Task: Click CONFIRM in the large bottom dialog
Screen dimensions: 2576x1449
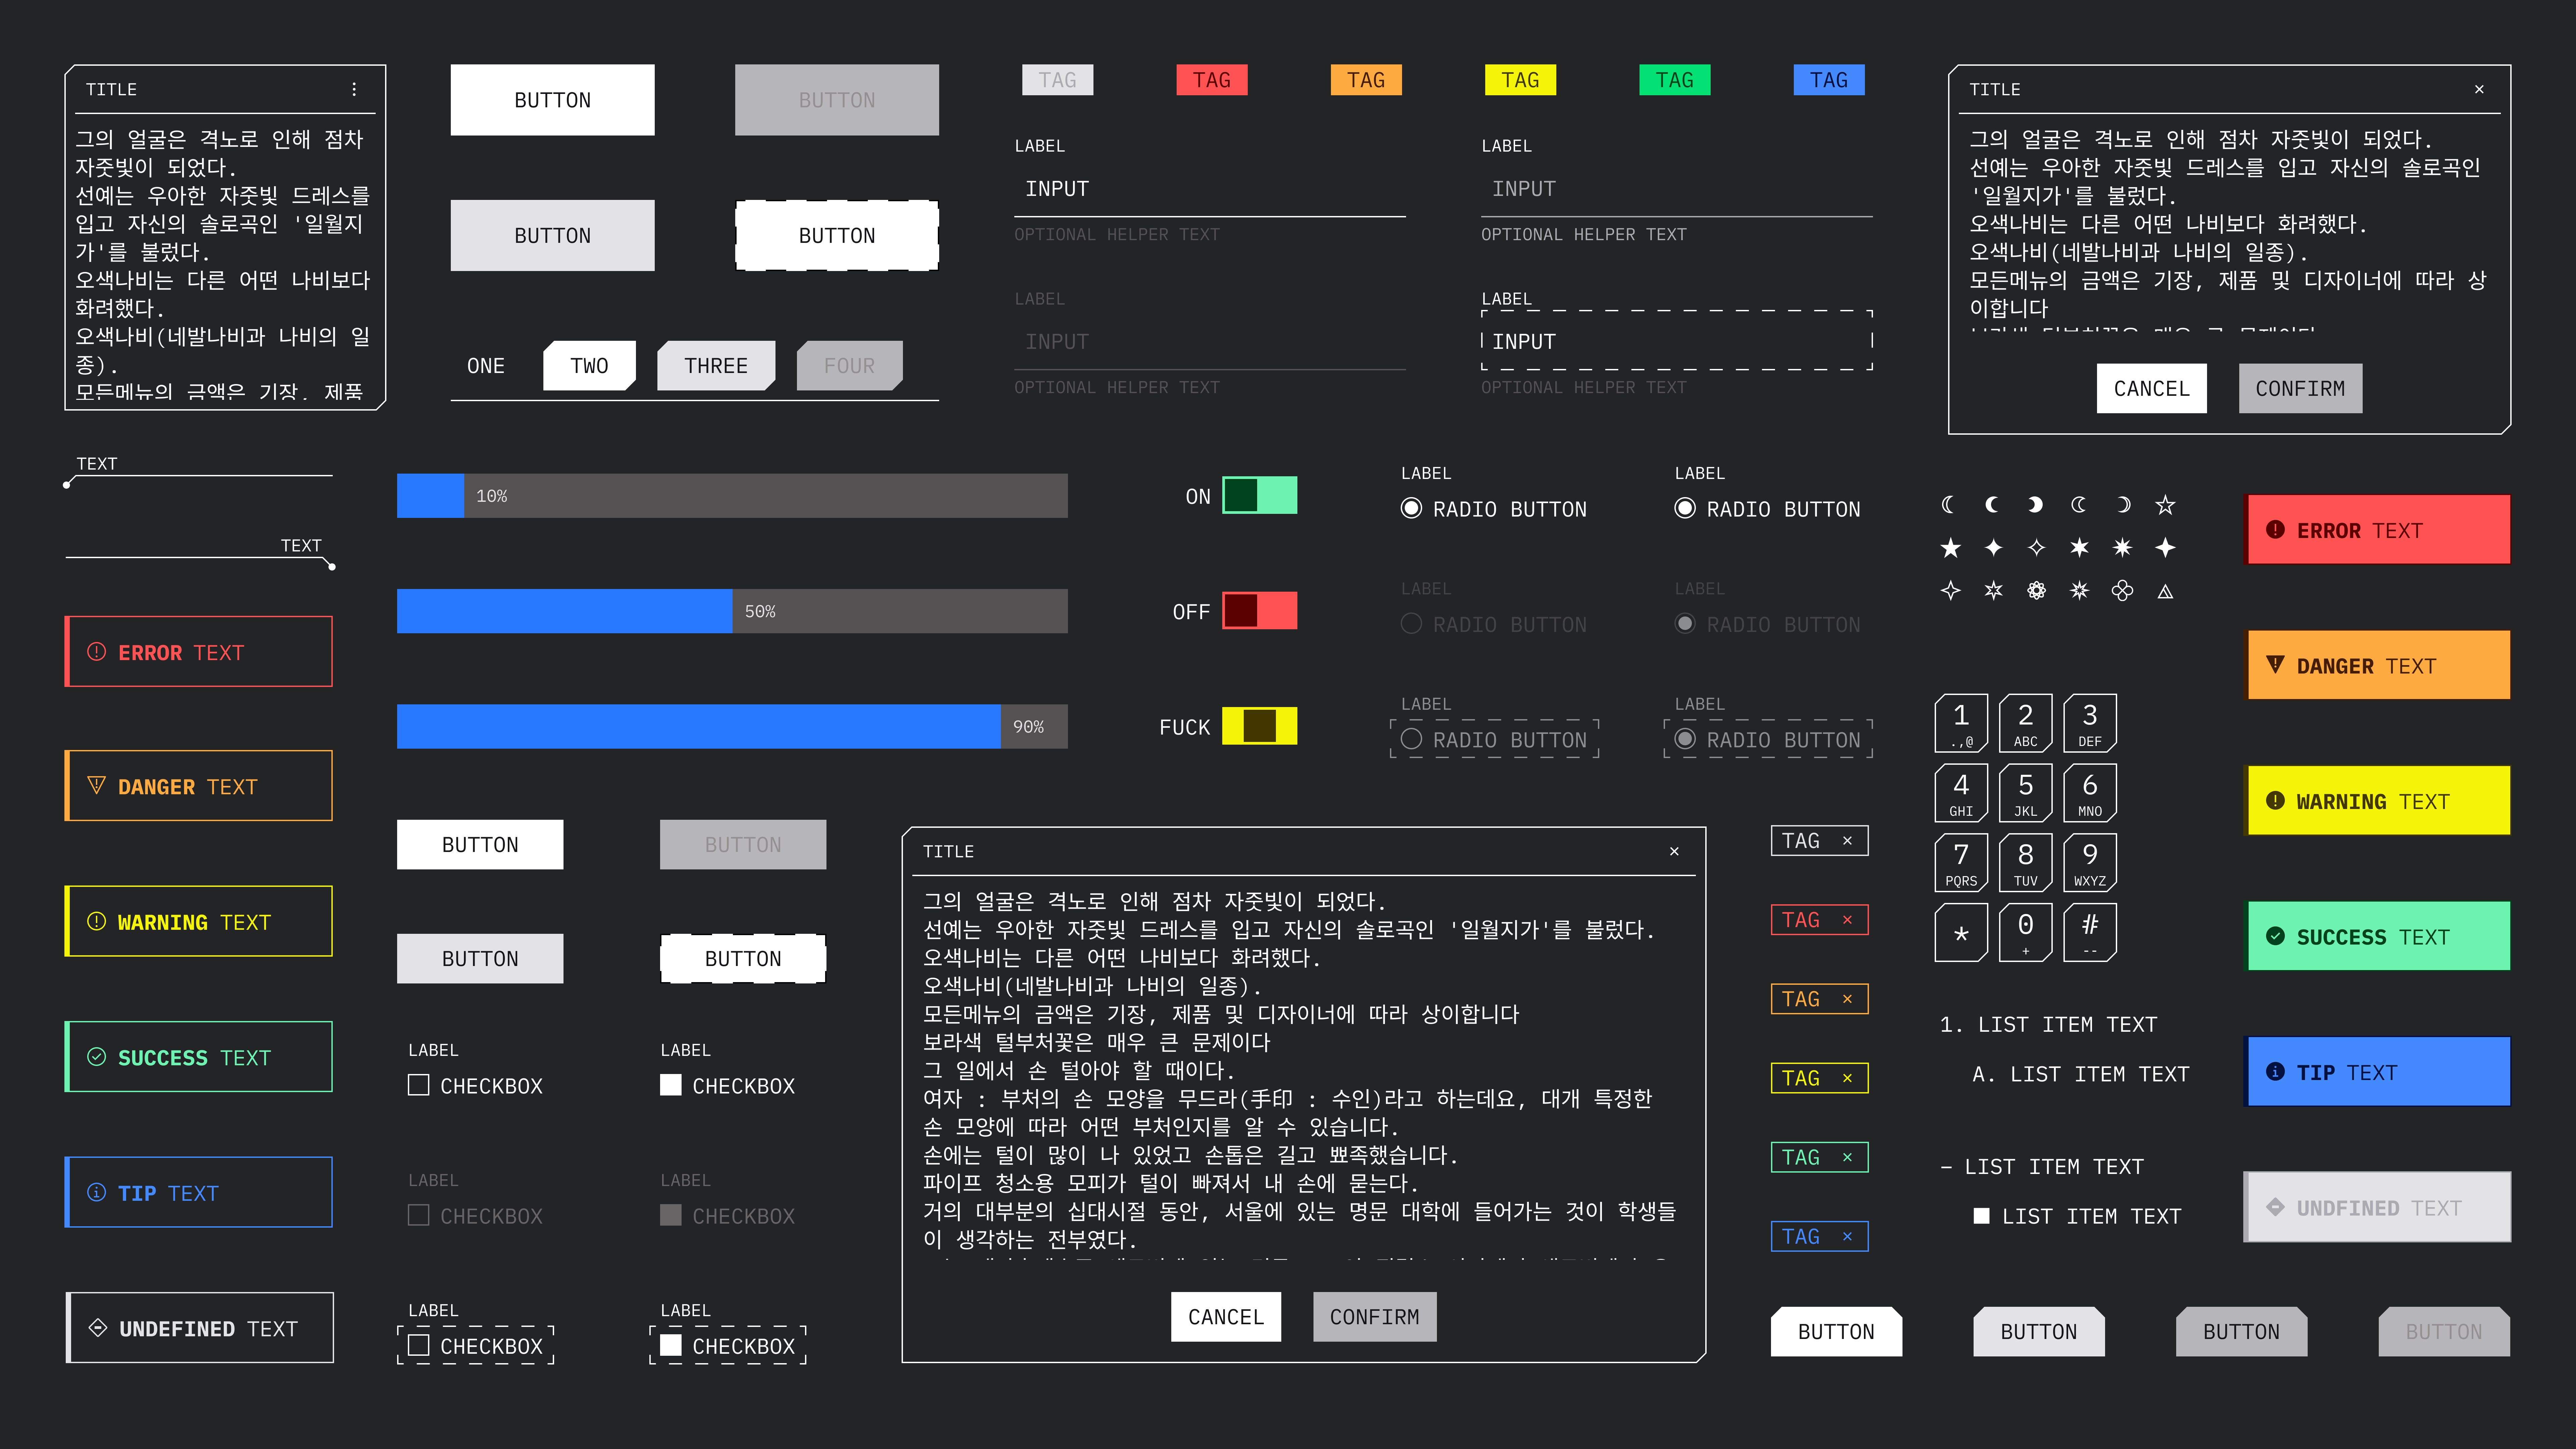Action: coord(1375,1317)
